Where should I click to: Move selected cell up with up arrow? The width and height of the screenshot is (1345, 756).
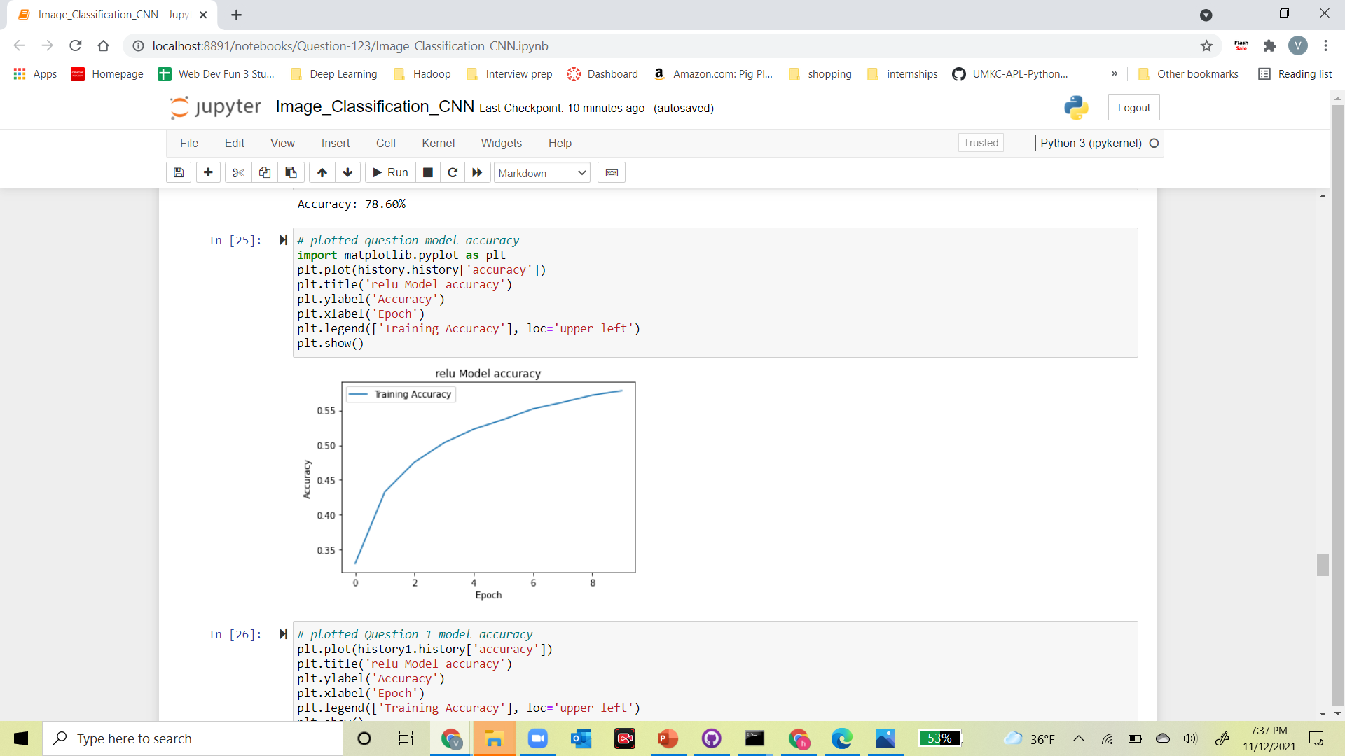322,172
